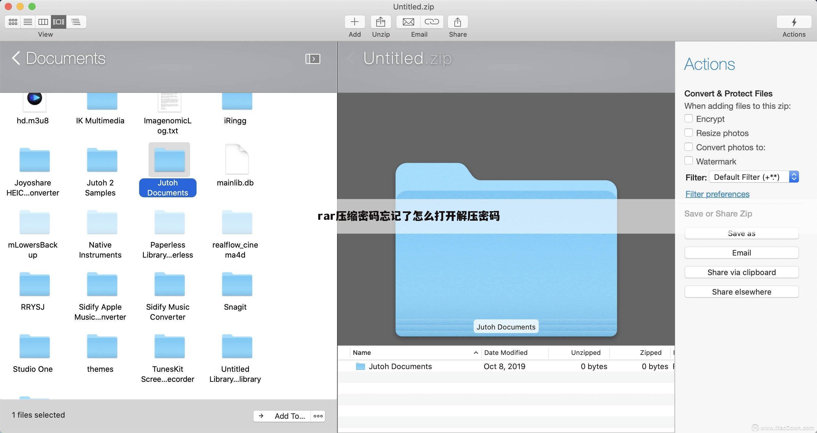Click the link chain icon
Screen dimensions: 817x433
[x=432, y=22]
